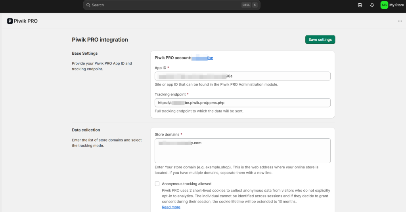406x212 pixels.
Task: Click the 'Data collection' section title
Action: [86, 130]
